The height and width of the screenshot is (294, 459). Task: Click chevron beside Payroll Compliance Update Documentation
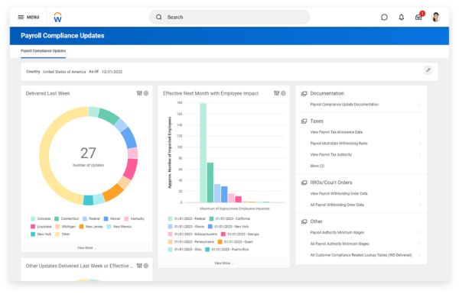tap(420, 105)
